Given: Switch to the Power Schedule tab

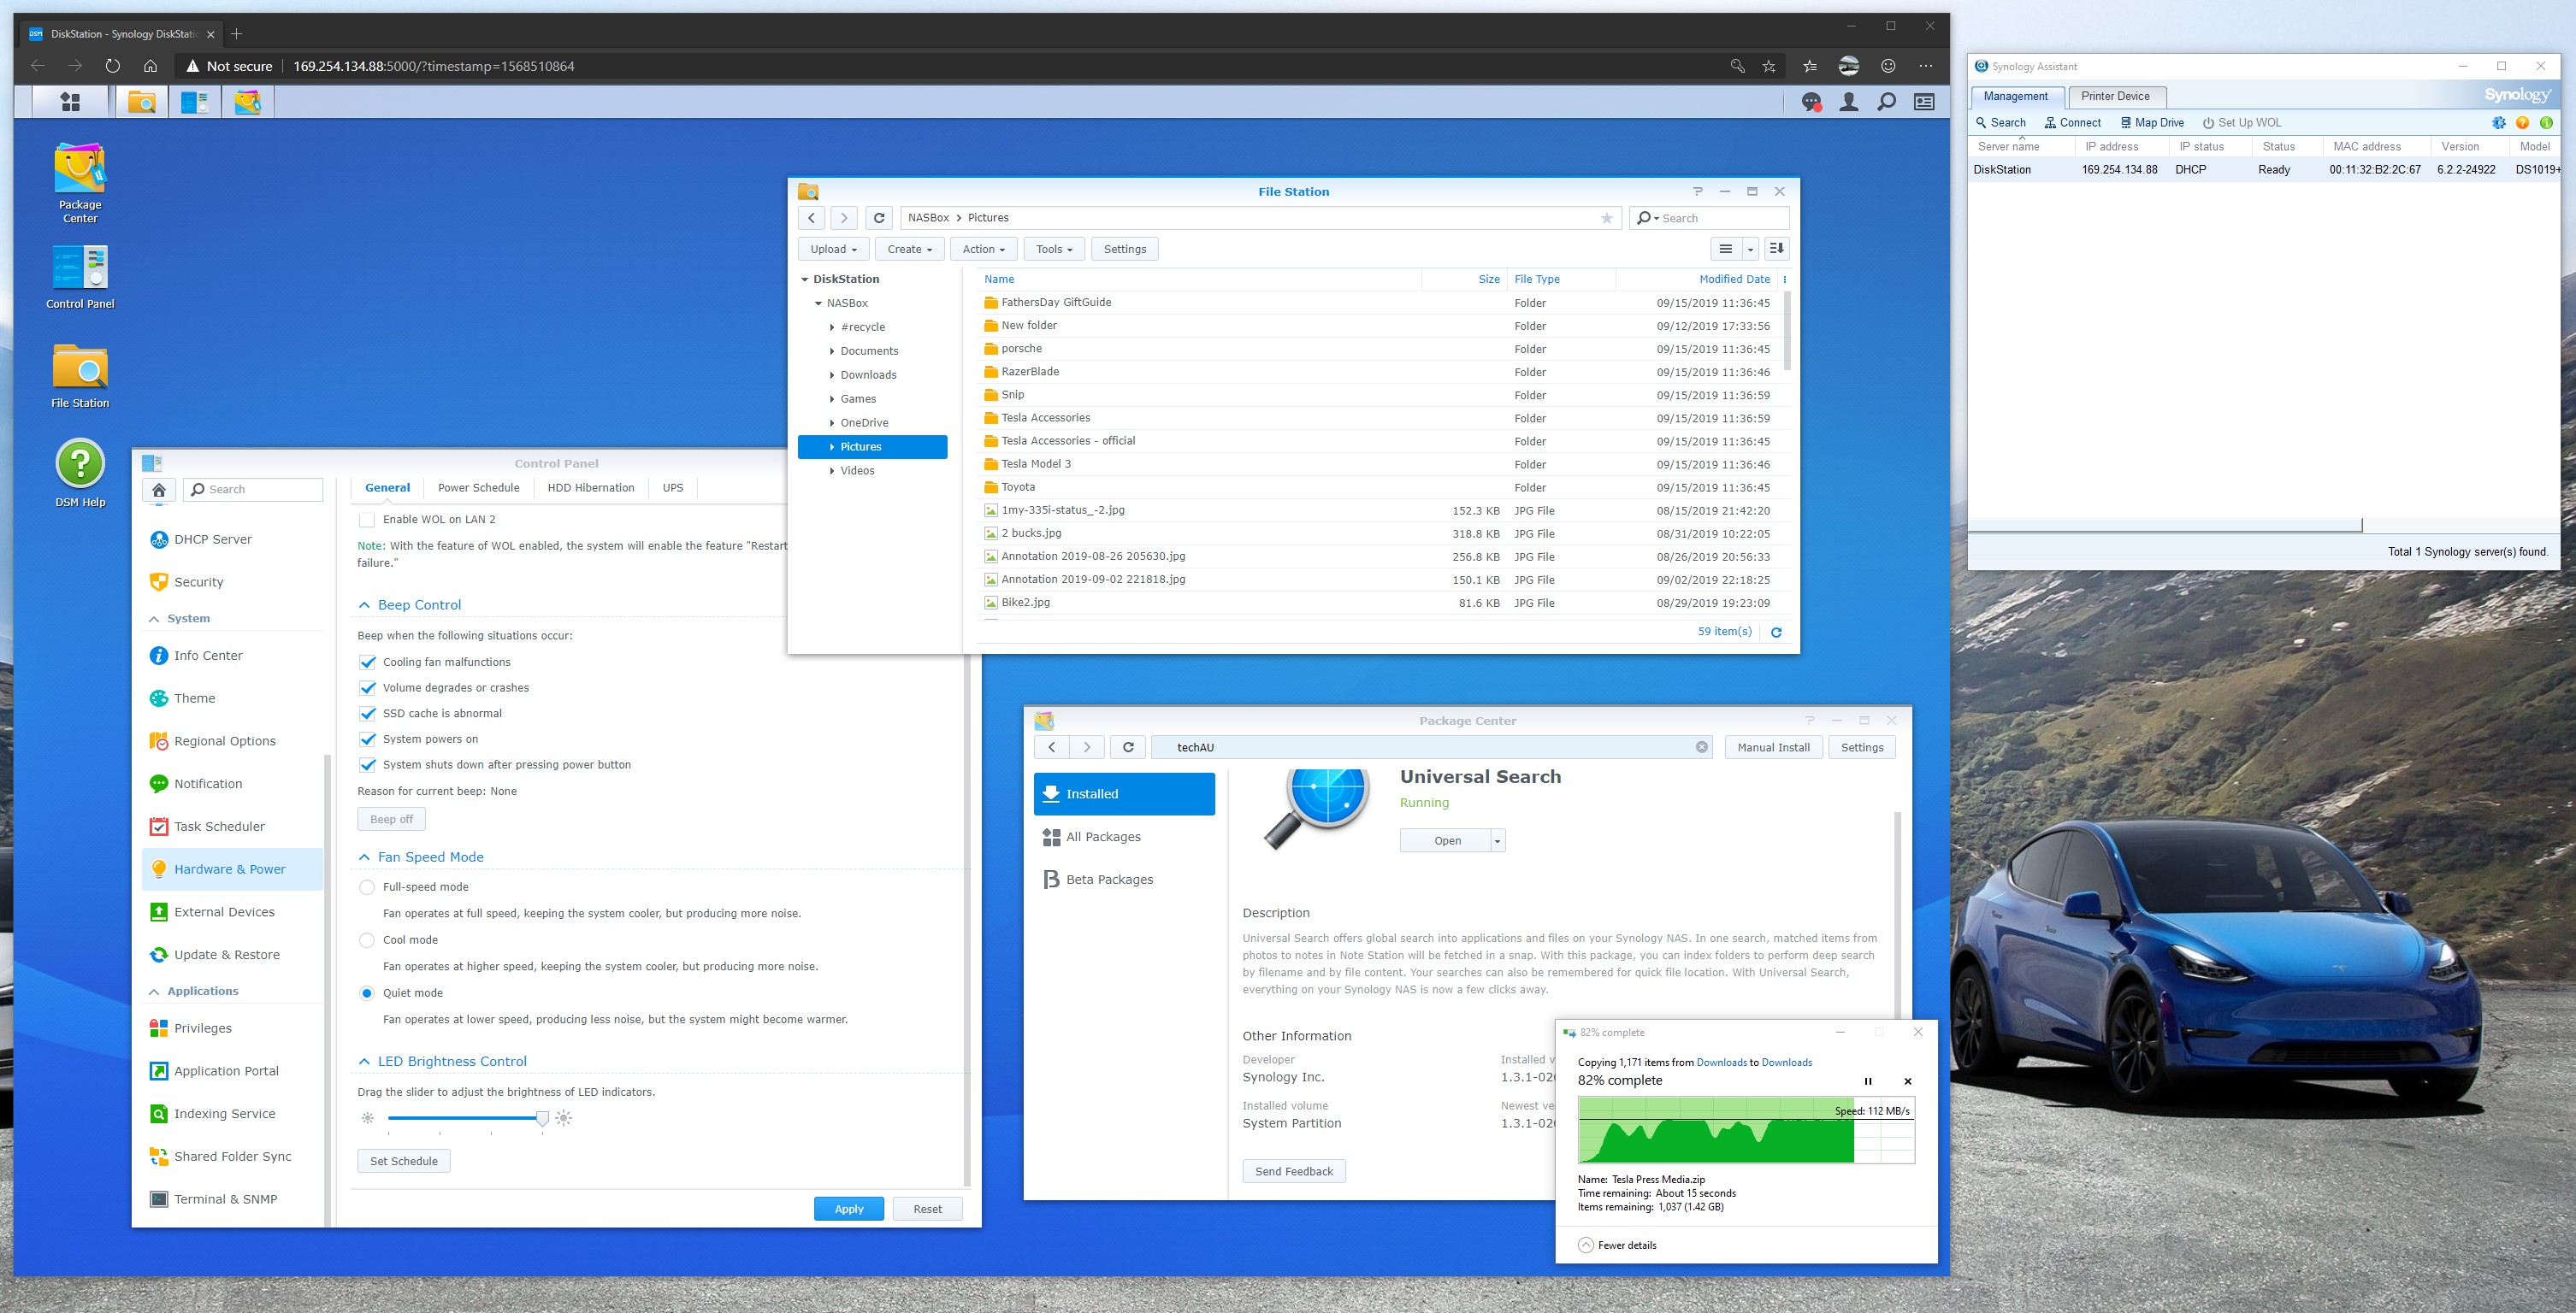Looking at the screenshot, I should point(478,487).
